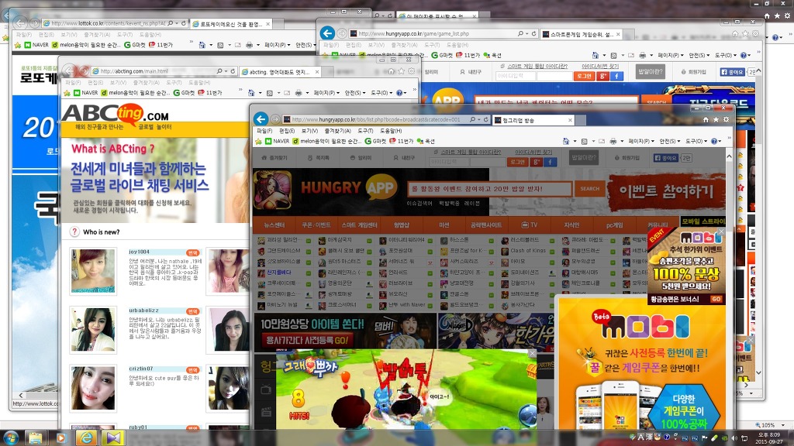Click Print icon in front HungryApp command bar
Screen dimensions: 794x446
[x=613, y=141]
